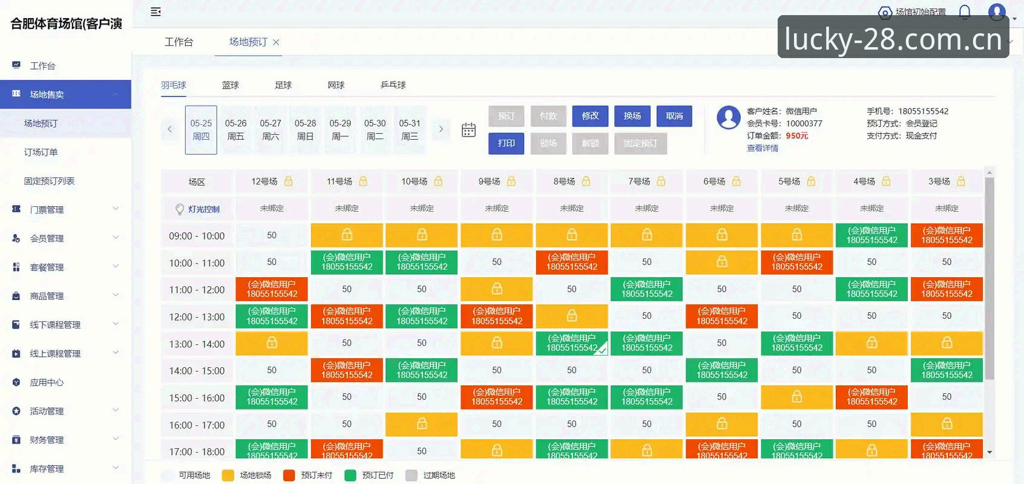Expand 线上课程管理 menu
1024x484 pixels.
(x=65, y=353)
